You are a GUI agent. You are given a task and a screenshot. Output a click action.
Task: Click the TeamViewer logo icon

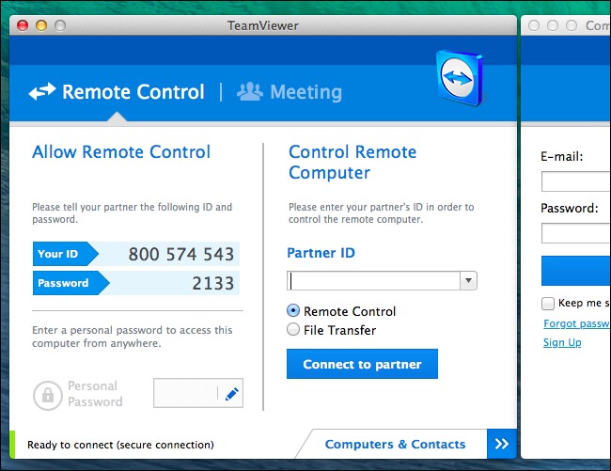(460, 78)
